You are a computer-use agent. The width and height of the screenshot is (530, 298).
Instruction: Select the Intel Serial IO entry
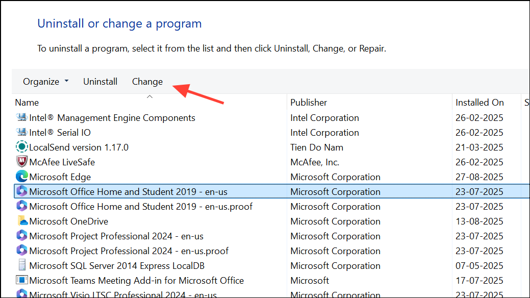click(60, 133)
